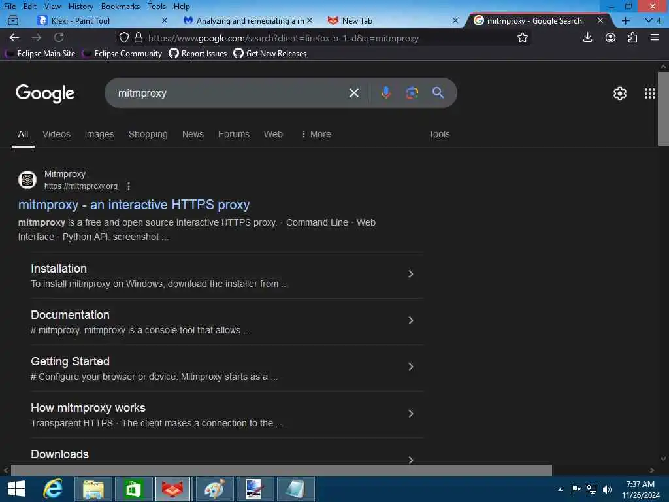Bookmark this page with the star icon
669x502 pixels.
tap(523, 37)
